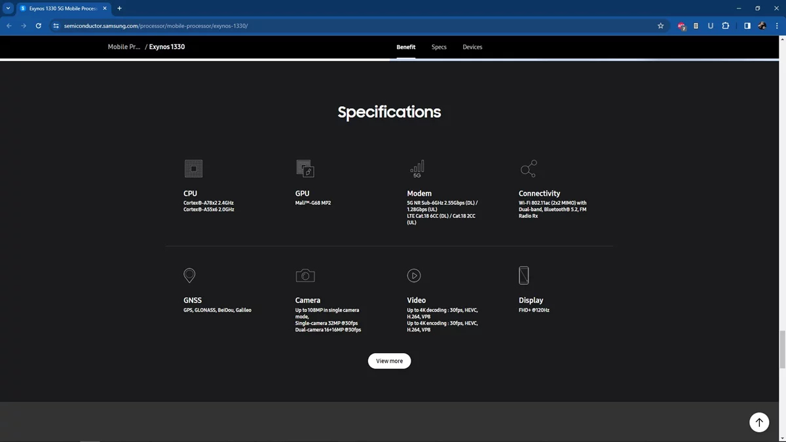Open Chrome's three-dot menu
Viewport: 786px width, 442px height.
(x=777, y=26)
